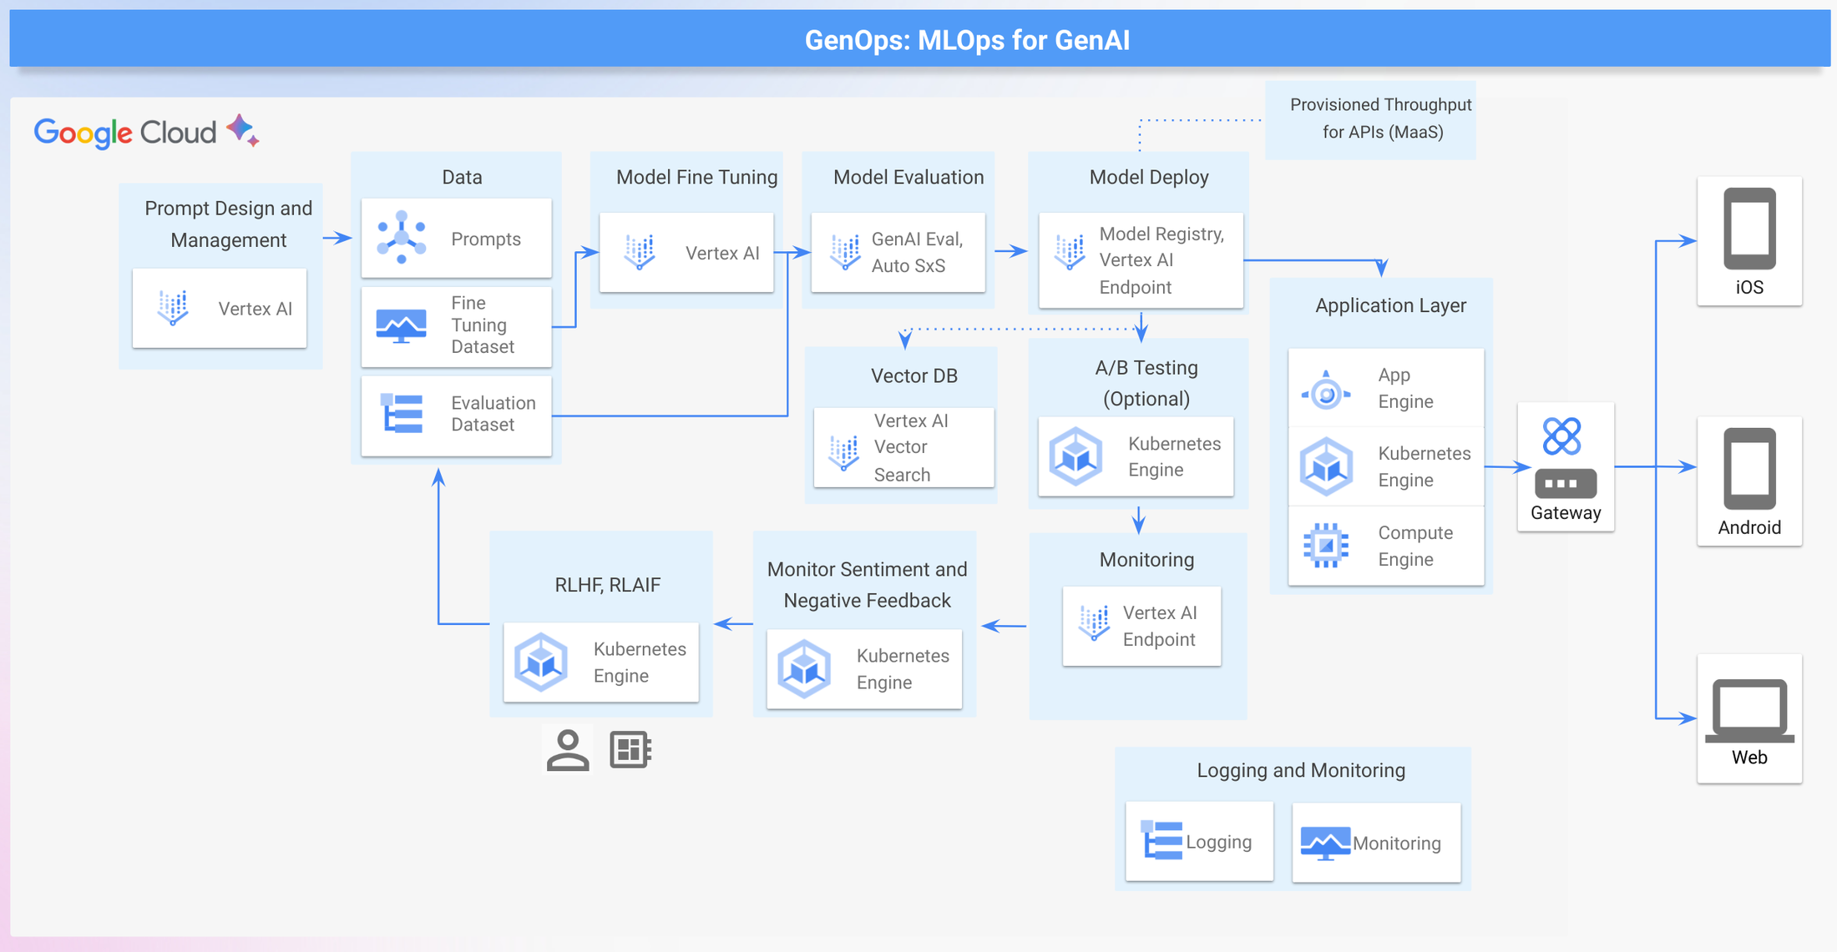Select the iOS phone icon

(x=1749, y=229)
